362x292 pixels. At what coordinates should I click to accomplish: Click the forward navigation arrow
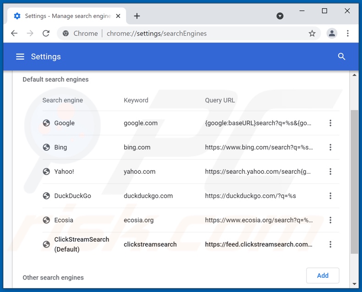coord(30,33)
